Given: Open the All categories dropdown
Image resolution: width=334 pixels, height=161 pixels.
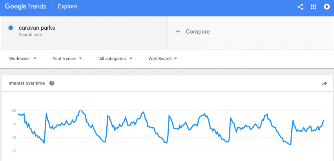Looking at the screenshot, I should [116, 59].
